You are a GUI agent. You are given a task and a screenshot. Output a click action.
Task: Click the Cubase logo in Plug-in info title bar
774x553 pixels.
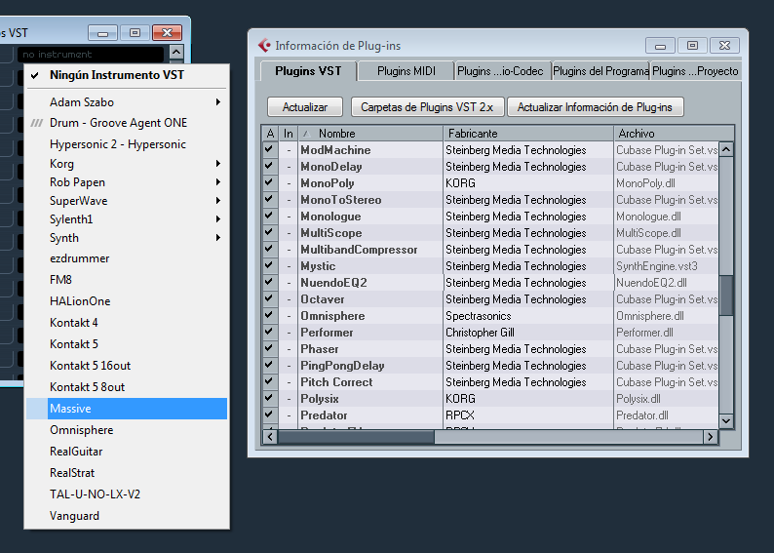point(264,45)
